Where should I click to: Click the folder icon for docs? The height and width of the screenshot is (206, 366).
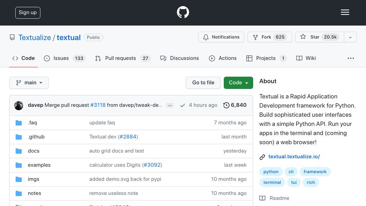coord(19,151)
